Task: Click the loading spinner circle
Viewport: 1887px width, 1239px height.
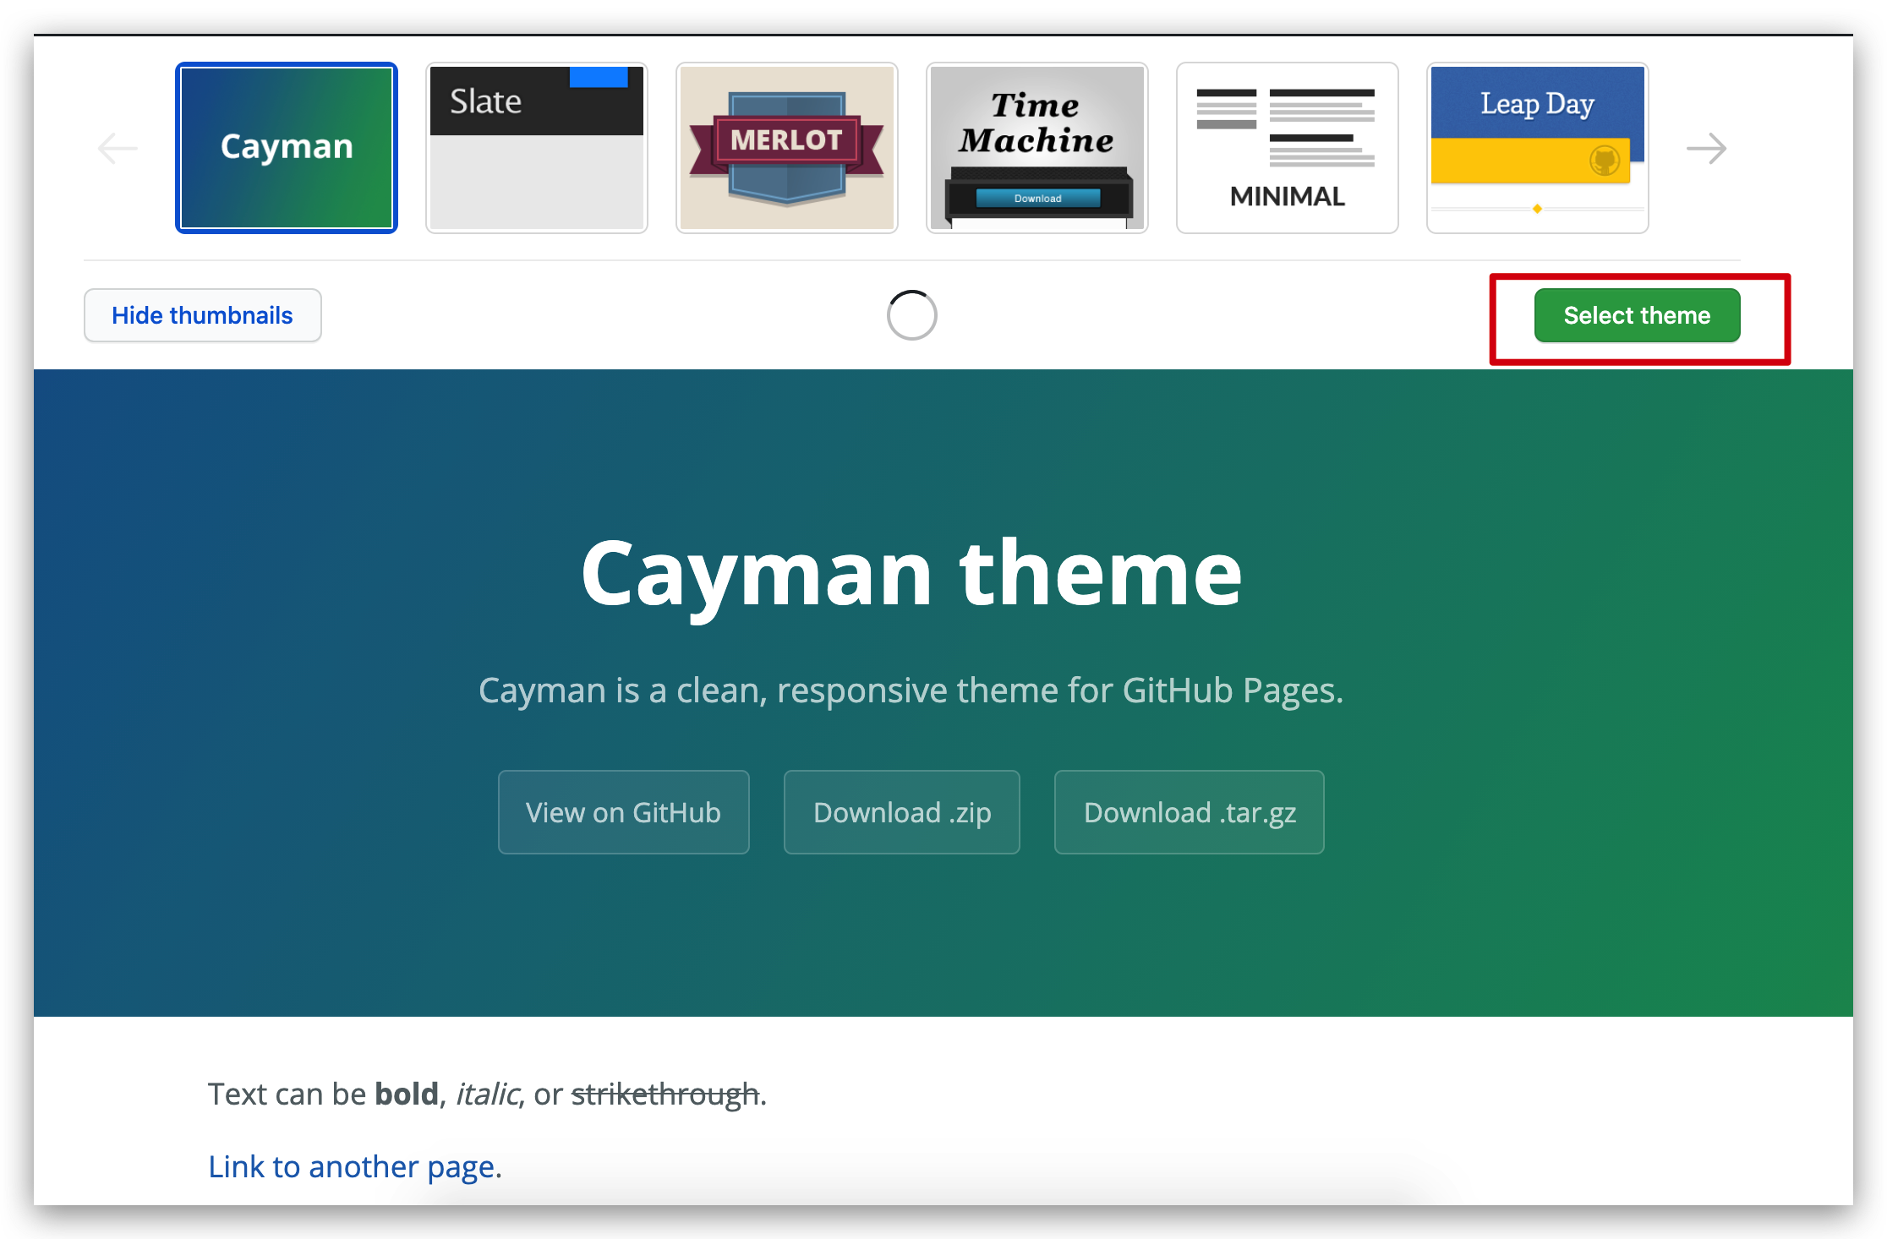Action: tap(911, 315)
